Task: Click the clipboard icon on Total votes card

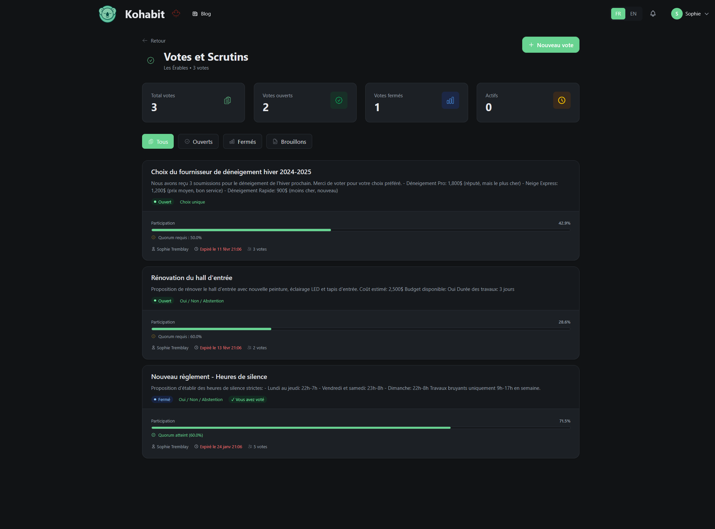Action: pos(227,100)
